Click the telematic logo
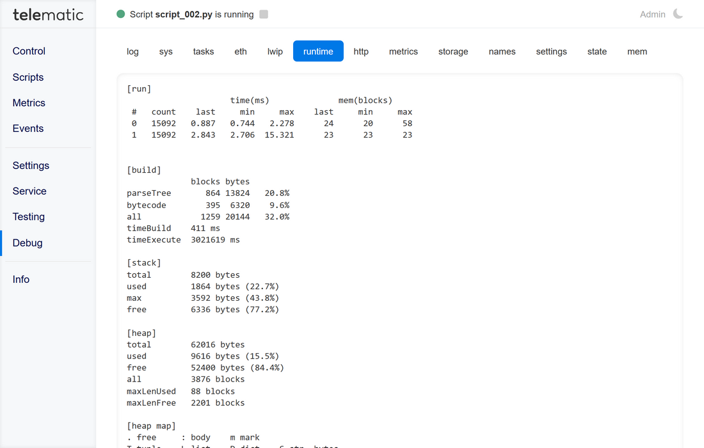This screenshot has height=448, width=704. pyautogui.click(x=48, y=14)
